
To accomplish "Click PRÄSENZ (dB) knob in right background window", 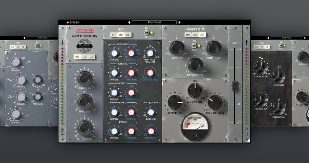I will [x=261, y=100].
